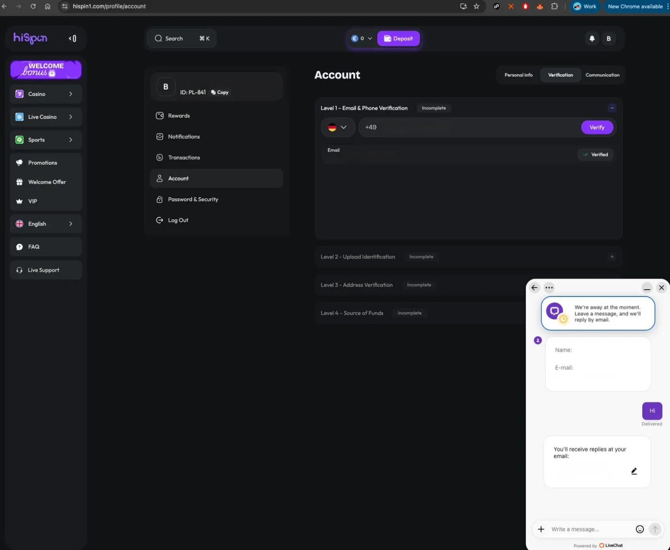Expand the English language chevron
The width and height of the screenshot is (670, 550).
coord(71,224)
